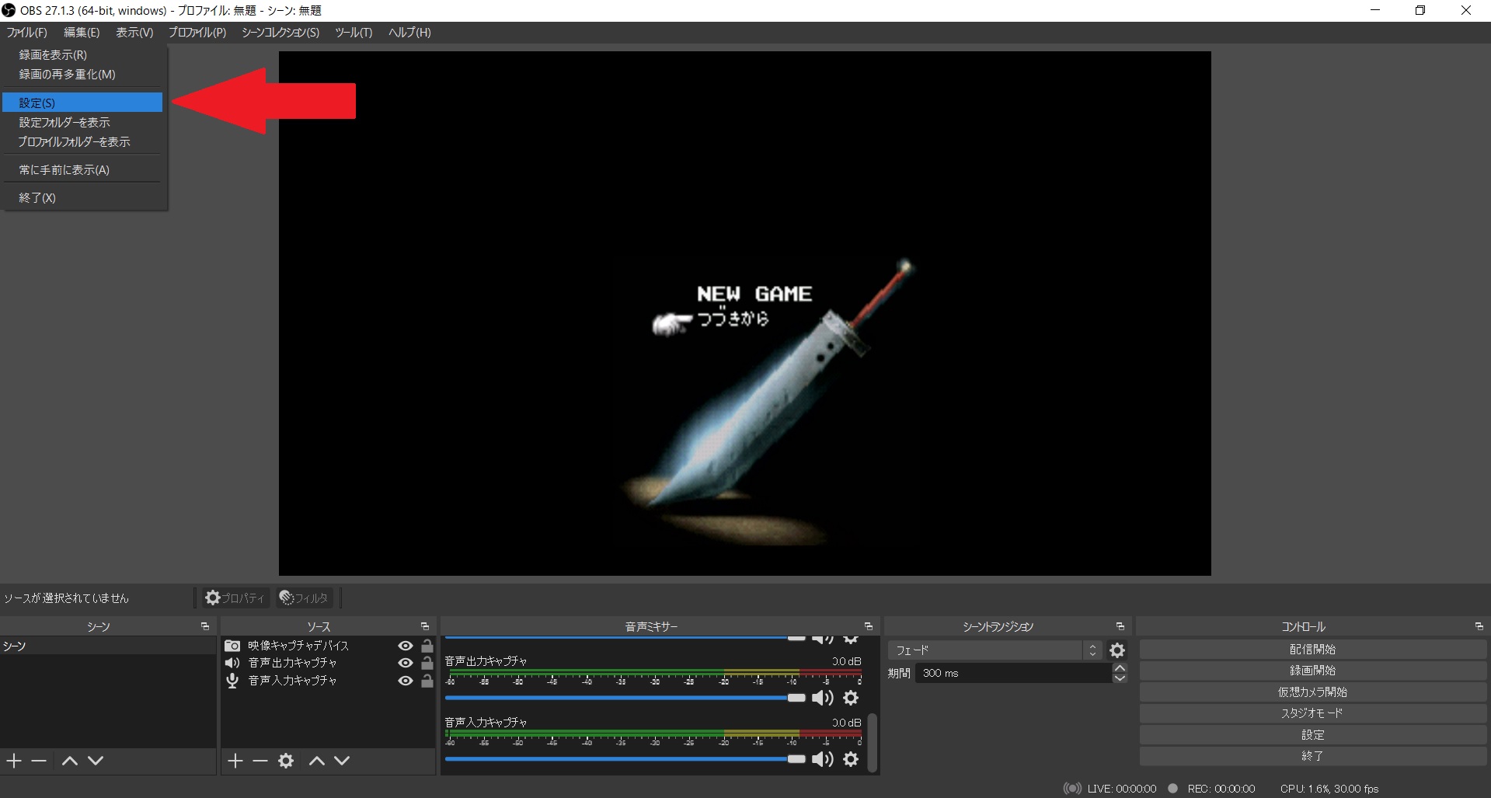Screen dimensions: 1491x798
Task: Add a new scene with the plus icon
Action: point(14,761)
